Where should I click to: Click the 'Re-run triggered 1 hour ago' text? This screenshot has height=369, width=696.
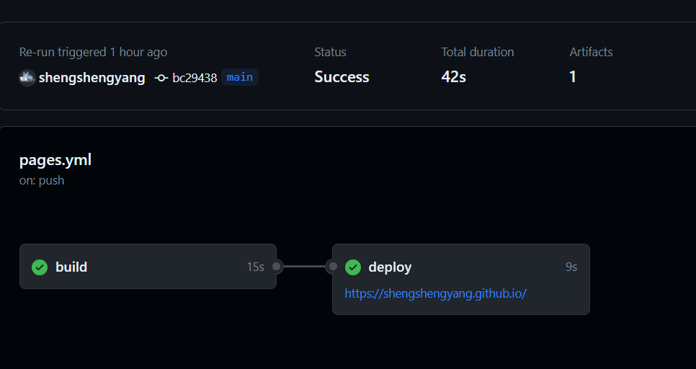(x=93, y=52)
